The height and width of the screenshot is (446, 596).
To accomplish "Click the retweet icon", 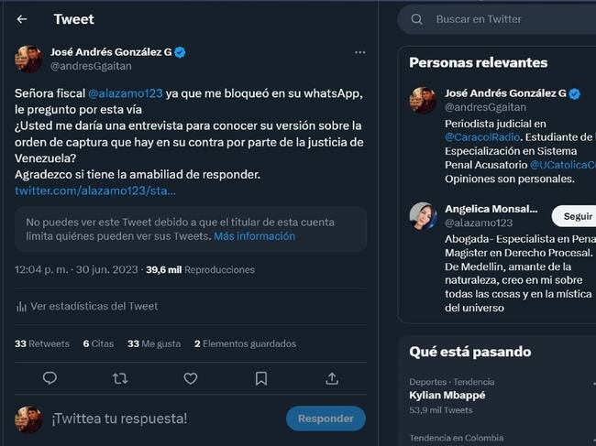I will pos(120,377).
